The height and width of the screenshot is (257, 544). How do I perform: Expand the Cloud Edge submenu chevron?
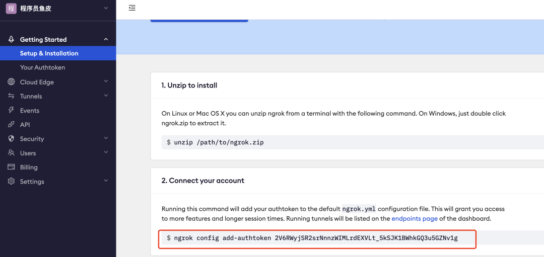pyautogui.click(x=106, y=81)
